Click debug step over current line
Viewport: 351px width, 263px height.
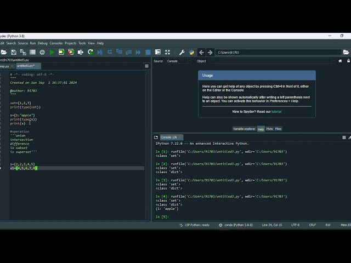coord(110,53)
